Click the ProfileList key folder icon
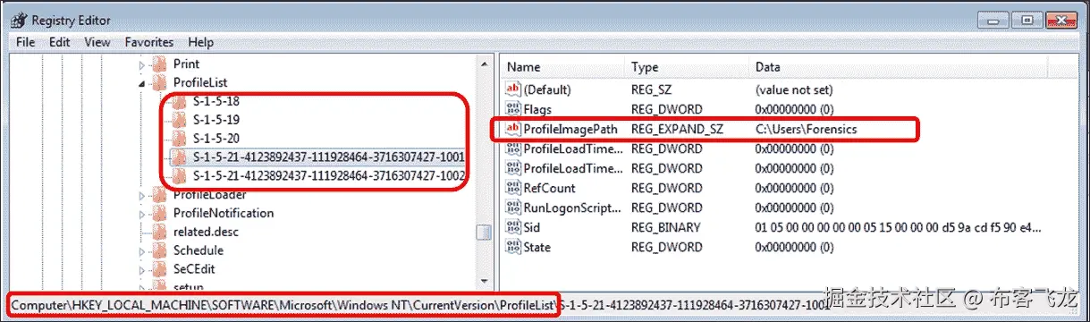 tap(159, 82)
